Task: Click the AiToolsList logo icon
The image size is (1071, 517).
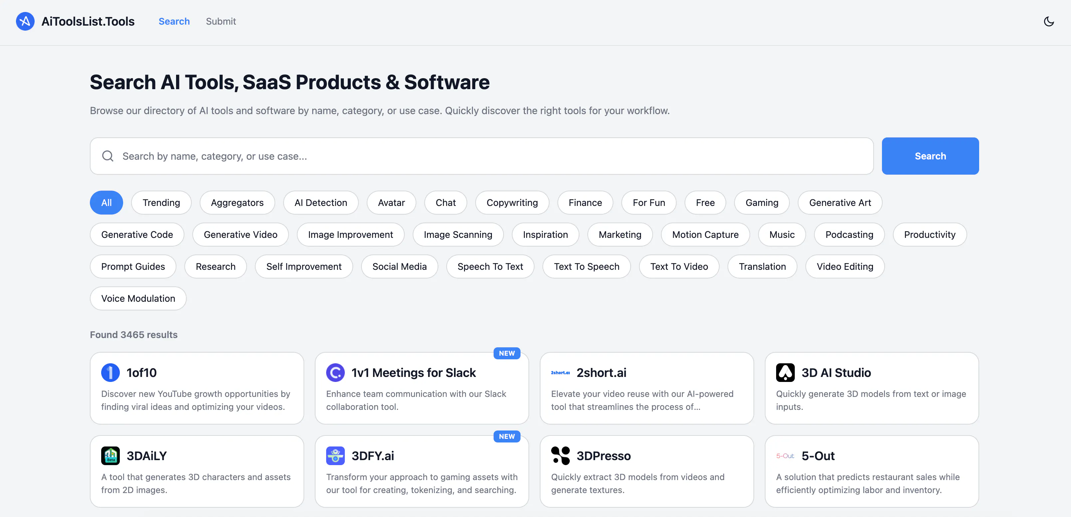Action: tap(25, 21)
